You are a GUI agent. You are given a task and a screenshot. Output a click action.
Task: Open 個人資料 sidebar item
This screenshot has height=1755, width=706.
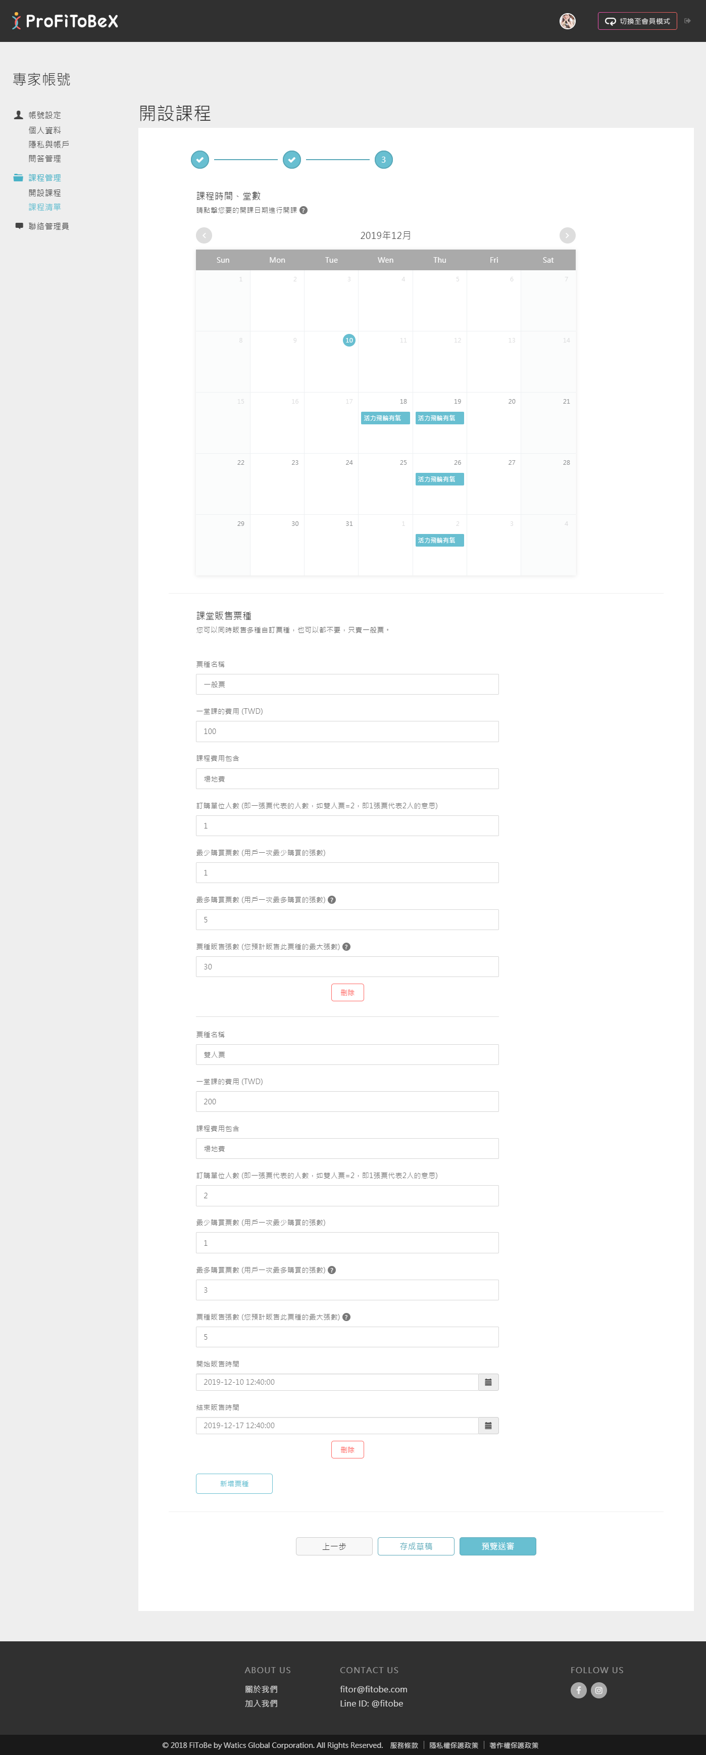44,130
